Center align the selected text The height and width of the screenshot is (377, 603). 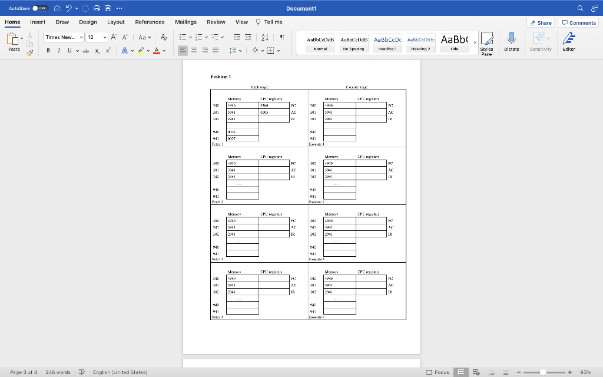pos(193,49)
